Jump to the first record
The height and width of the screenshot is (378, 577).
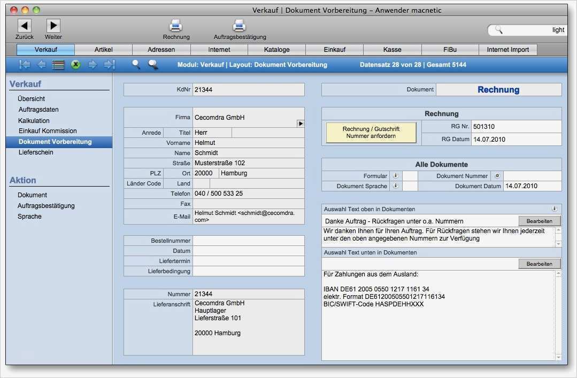point(24,64)
